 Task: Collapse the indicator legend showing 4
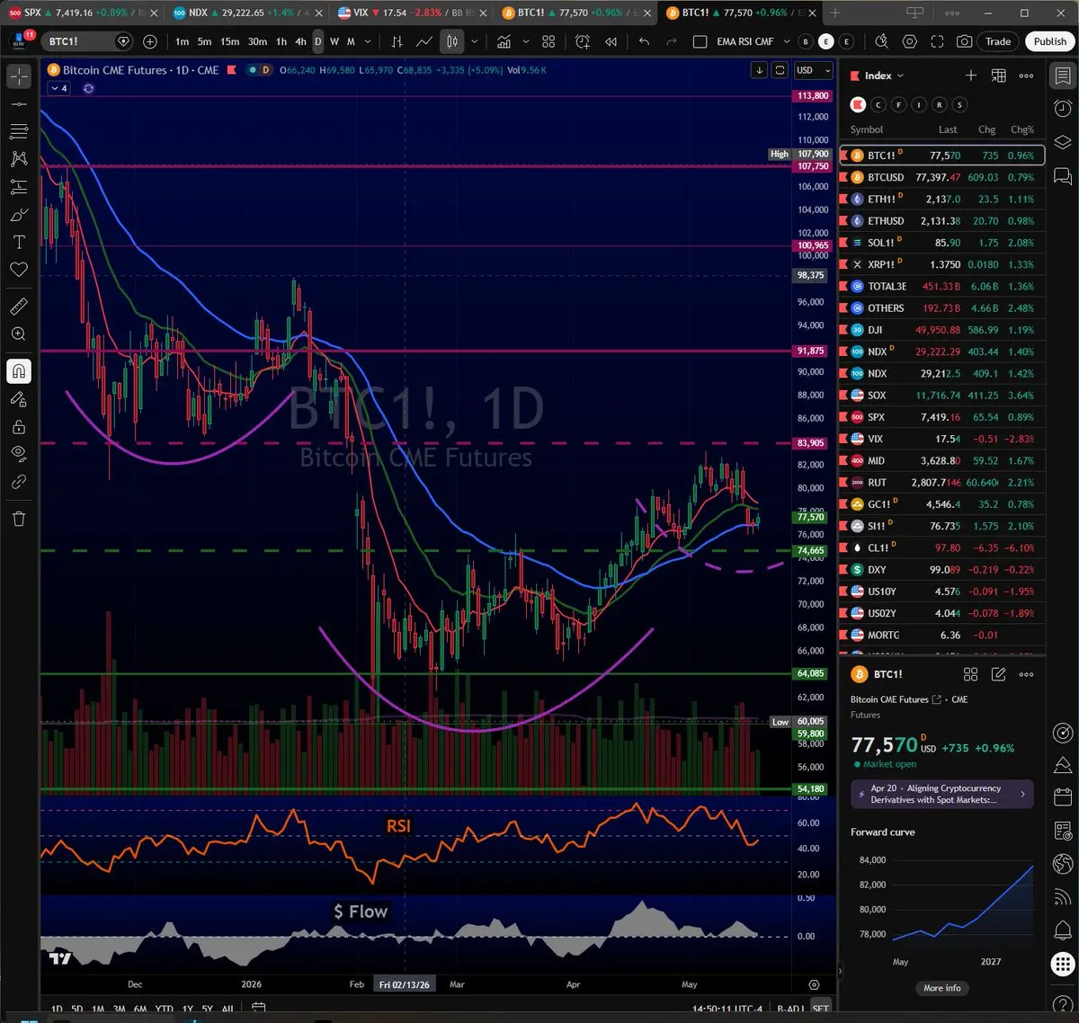click(x=59, y=88)
